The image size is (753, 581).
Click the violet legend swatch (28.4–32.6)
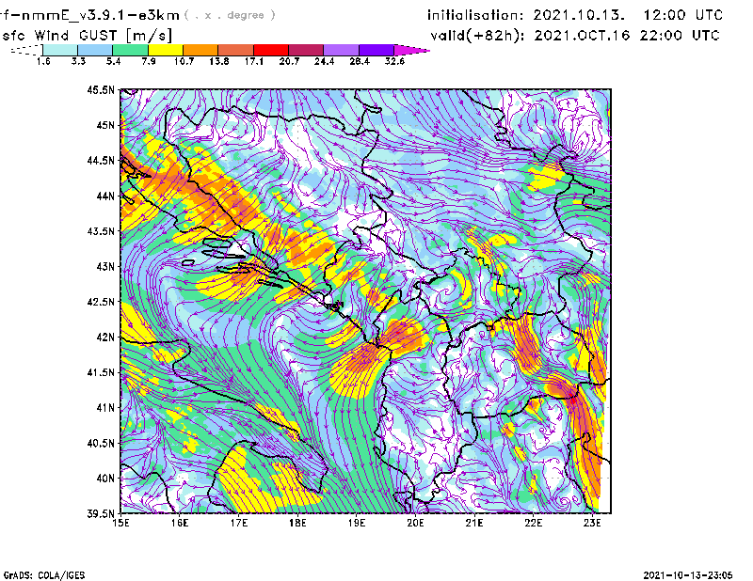pyautogui.click(x=376, y=50)
